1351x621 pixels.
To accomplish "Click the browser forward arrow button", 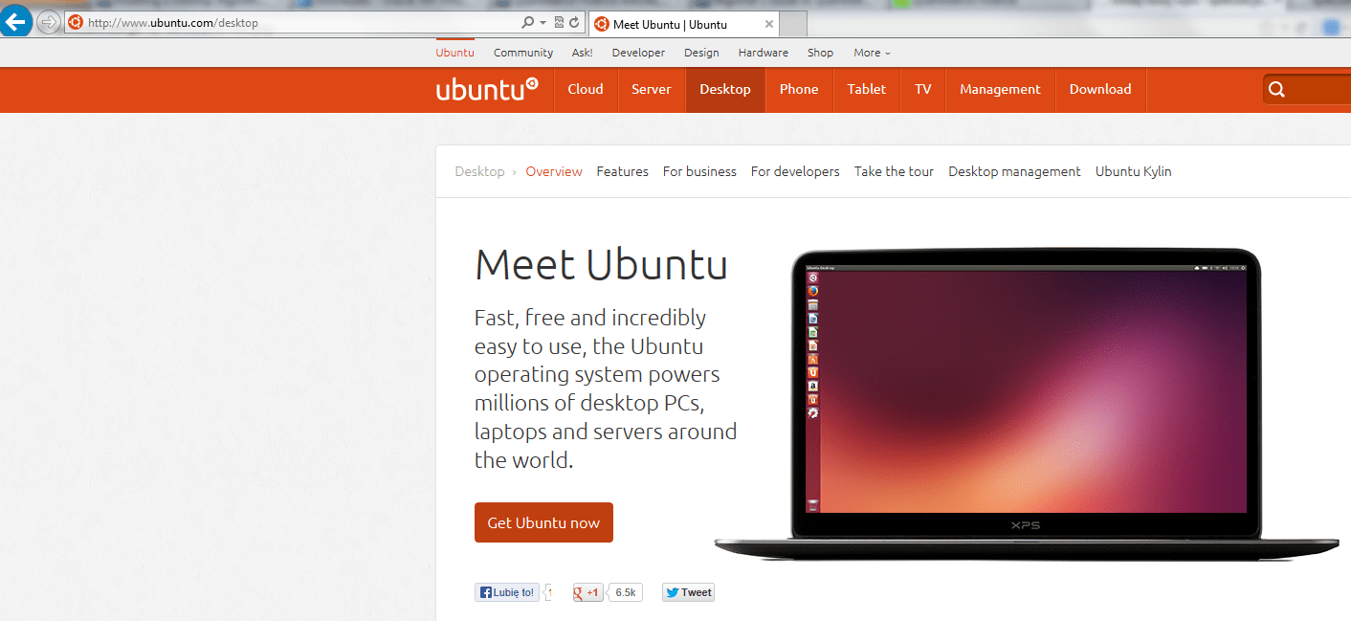I will pos(48,22).
